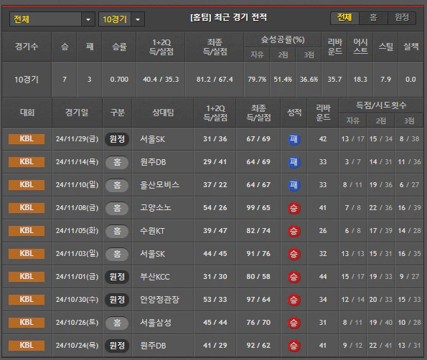Click the KBL badge for 24/11/08 game

pos(27,208)
